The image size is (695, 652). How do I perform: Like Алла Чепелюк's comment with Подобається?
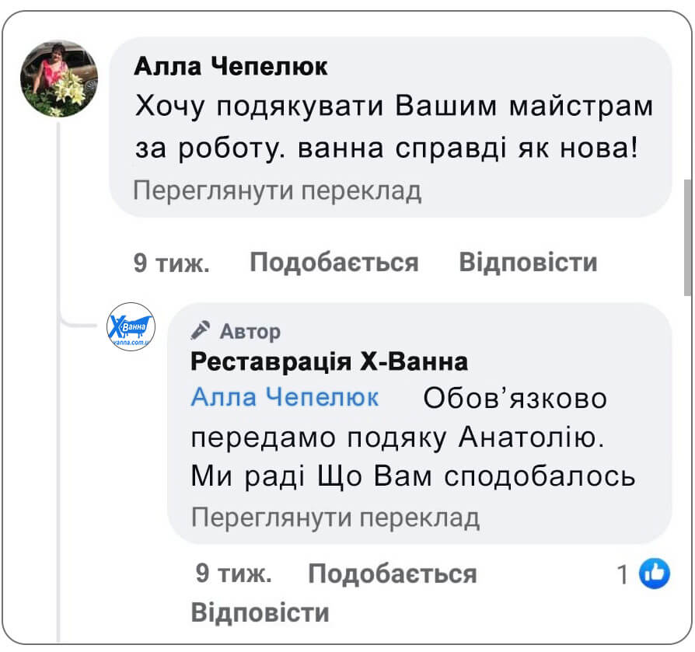tap(334, 263)
